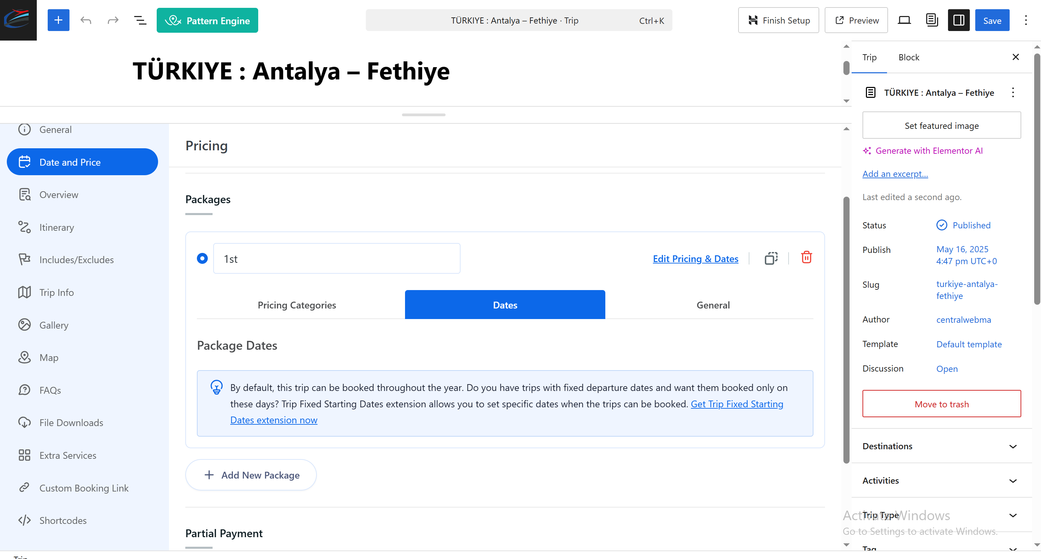Image resolution: width=1041 pixels, height=559 pixels.
Task: Duplicate the 1st package
Action: pos(771,258)
